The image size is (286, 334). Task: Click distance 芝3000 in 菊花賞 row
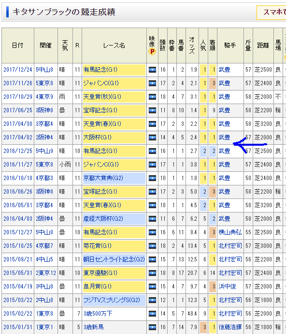coord(263,246)
